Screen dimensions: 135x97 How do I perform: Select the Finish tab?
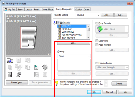pyautogui.click(x=37, y=9)
